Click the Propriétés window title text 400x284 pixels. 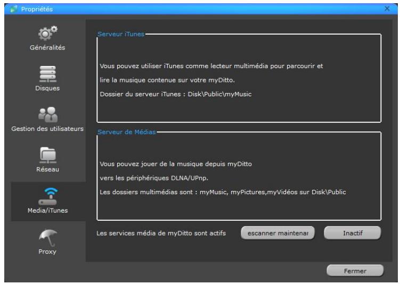tap(37, 9)
